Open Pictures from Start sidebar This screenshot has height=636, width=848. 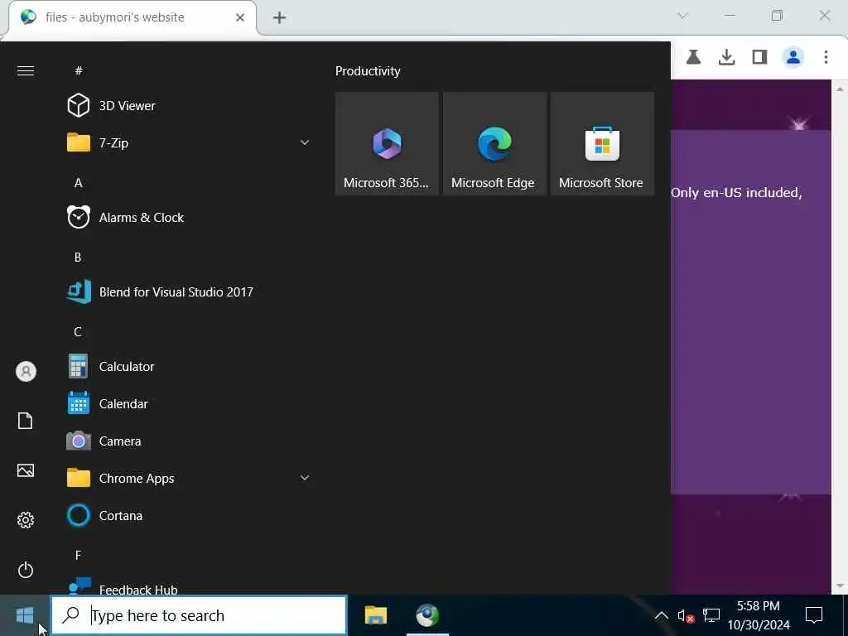click(26, 470)
